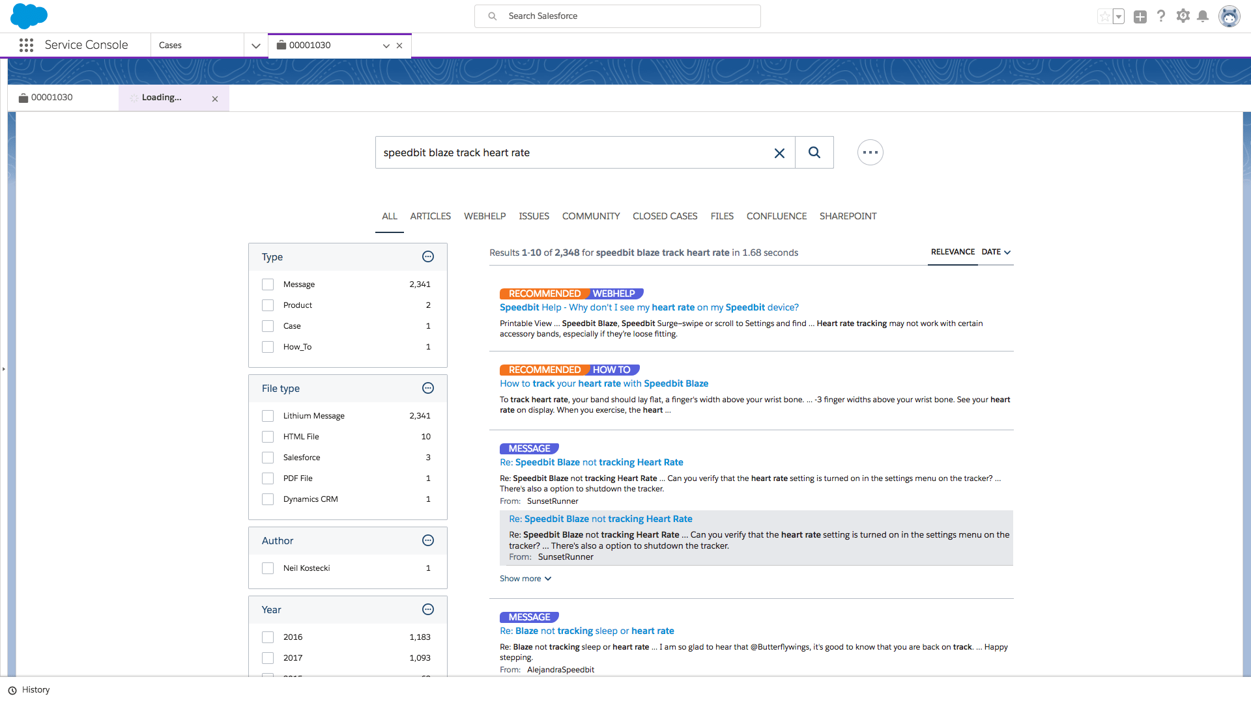Screen dimensions: 1251x703
Task: Open the favorites list dropdown arrow
Action: click(1119, 17)
